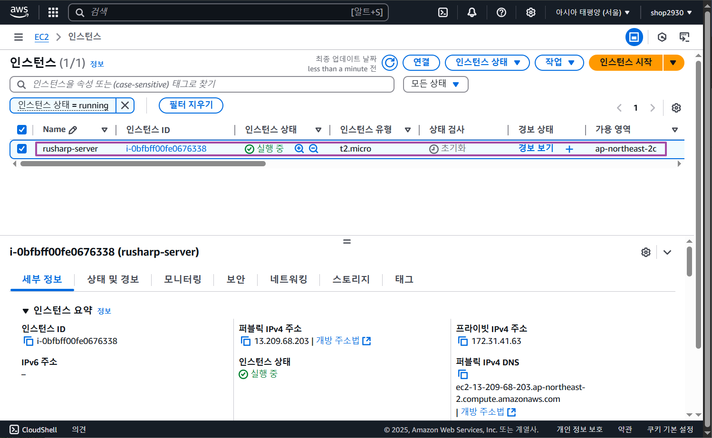Image resolution: width=712 pixels, height=438 pixels.
Task: Copy the instance ID in summary
Action: point(29,341)
